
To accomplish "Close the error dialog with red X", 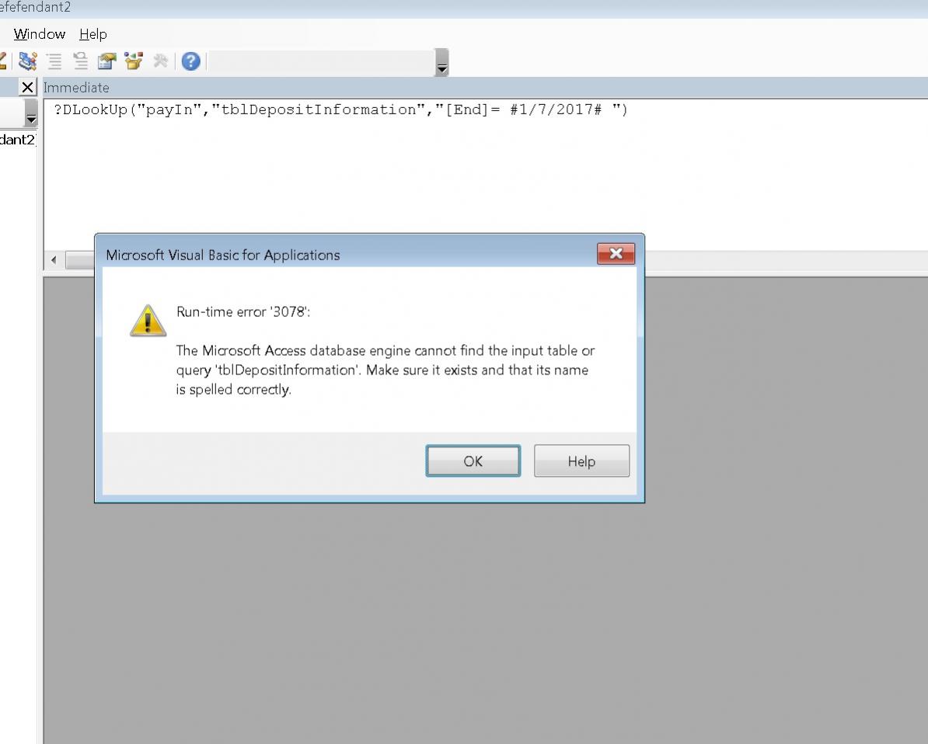I will click(616, 254).
